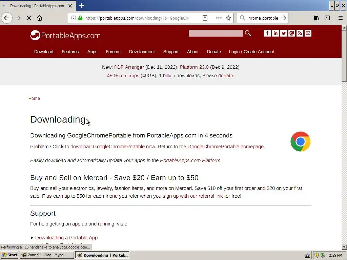Click the network tray icon

[323, 255]
